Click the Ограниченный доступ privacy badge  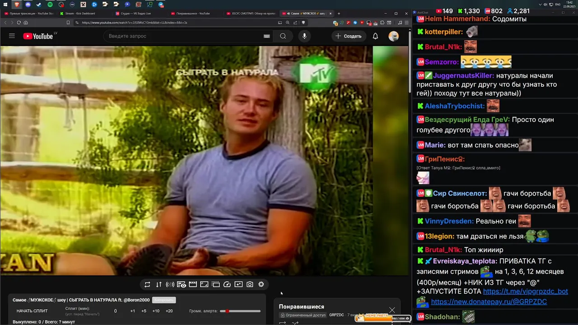coord(303,315)
